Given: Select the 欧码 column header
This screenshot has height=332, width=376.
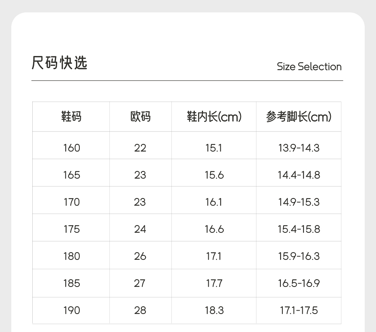Looking at the screenshot, I should coord(140,117).
